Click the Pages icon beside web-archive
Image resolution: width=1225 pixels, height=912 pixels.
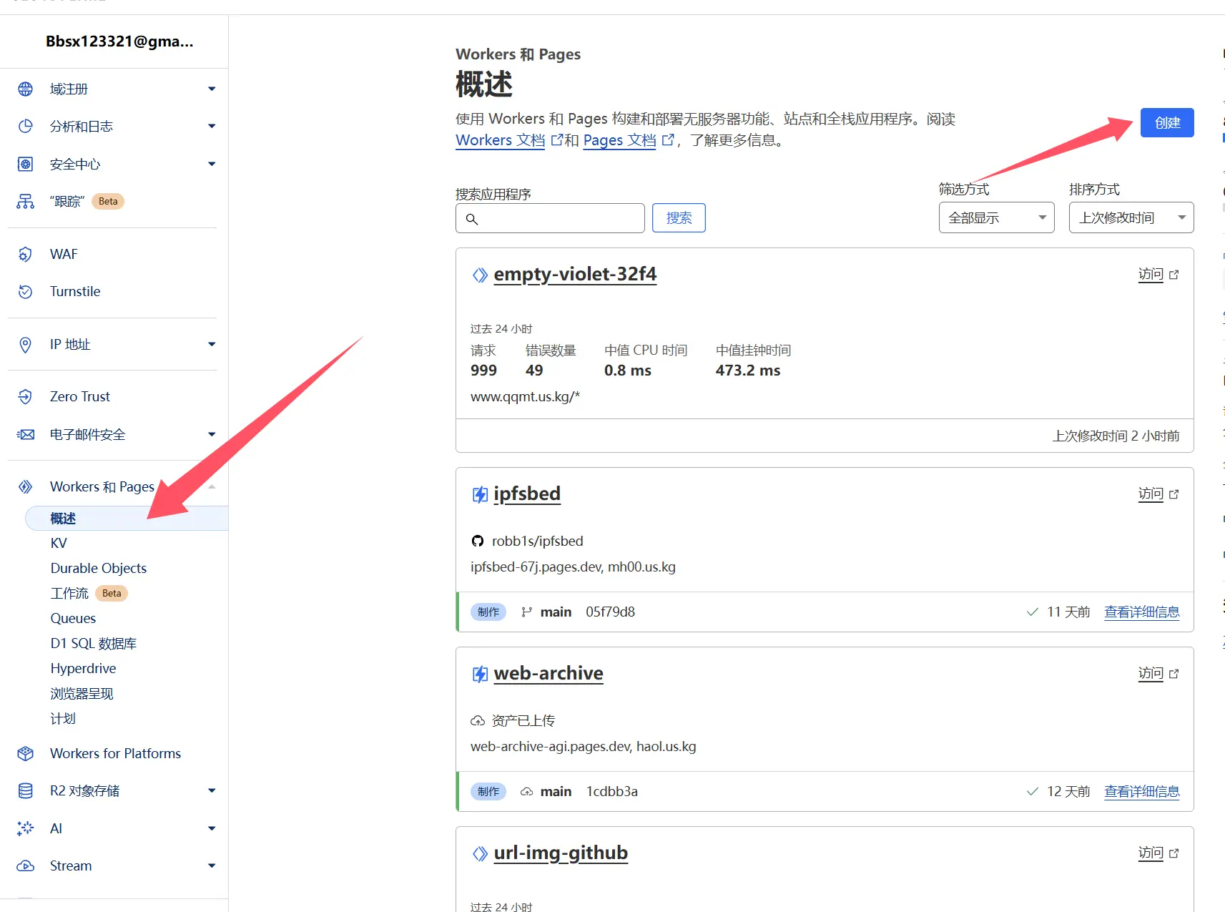point(480,674)
